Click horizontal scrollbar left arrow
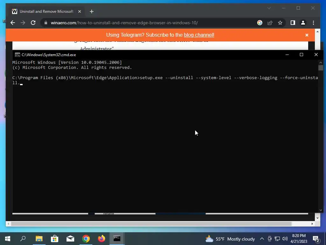Screen dimensions: 326x245 click(8, 224)
